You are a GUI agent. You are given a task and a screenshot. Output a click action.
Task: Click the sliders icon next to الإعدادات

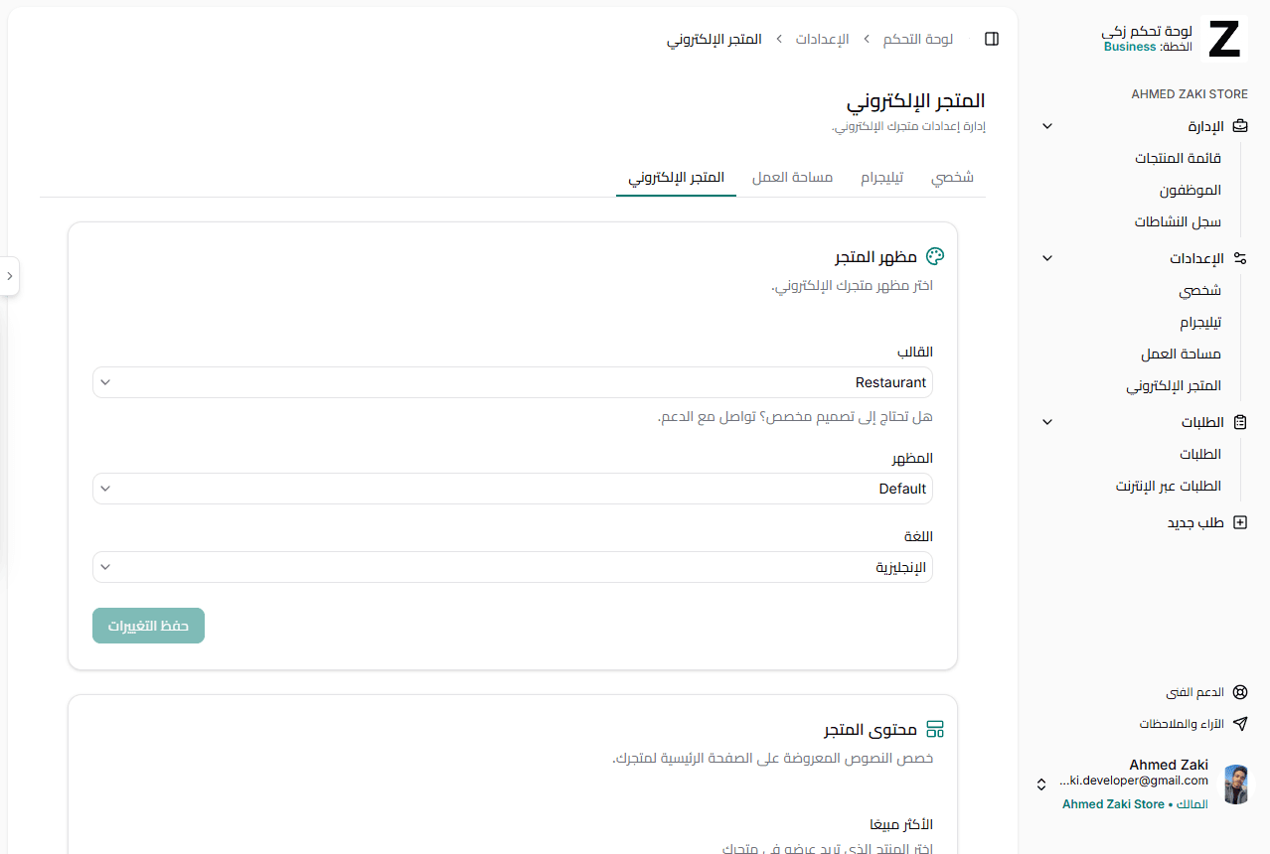pos(1240,258)
